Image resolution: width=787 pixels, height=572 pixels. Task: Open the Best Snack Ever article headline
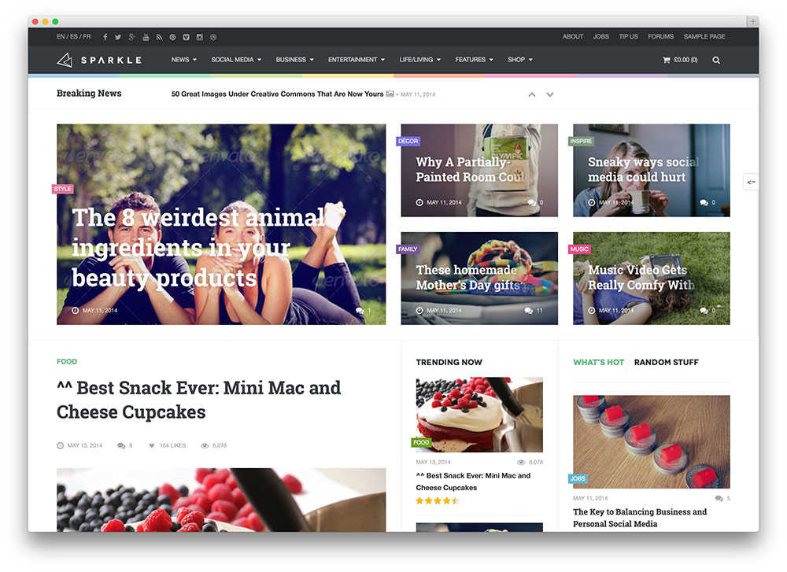(199, 400)
